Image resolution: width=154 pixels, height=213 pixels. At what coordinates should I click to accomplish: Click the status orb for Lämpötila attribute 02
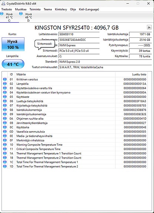(x=5, y=84)
